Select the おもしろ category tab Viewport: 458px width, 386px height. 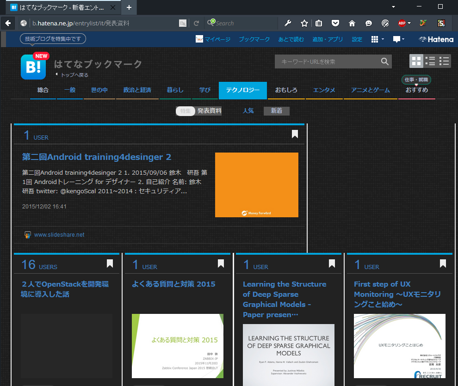coord(286,90)
